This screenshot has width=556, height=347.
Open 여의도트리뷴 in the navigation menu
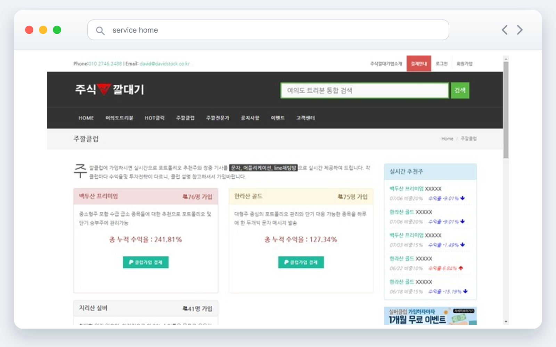point(119,118)
